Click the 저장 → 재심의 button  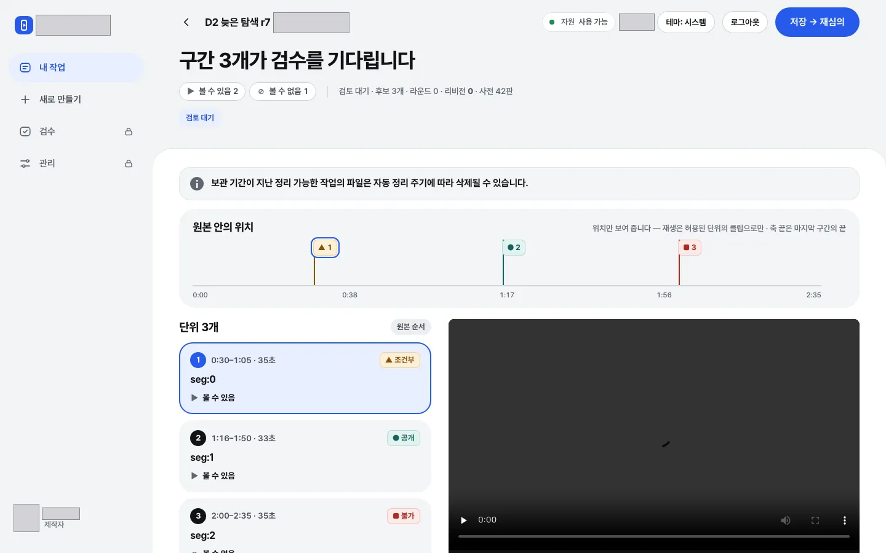pos(817,22)
